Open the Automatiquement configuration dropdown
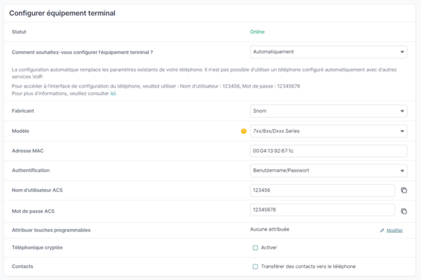Image resolution: width=421 pixels, height=280 pixels. (328, 52)
